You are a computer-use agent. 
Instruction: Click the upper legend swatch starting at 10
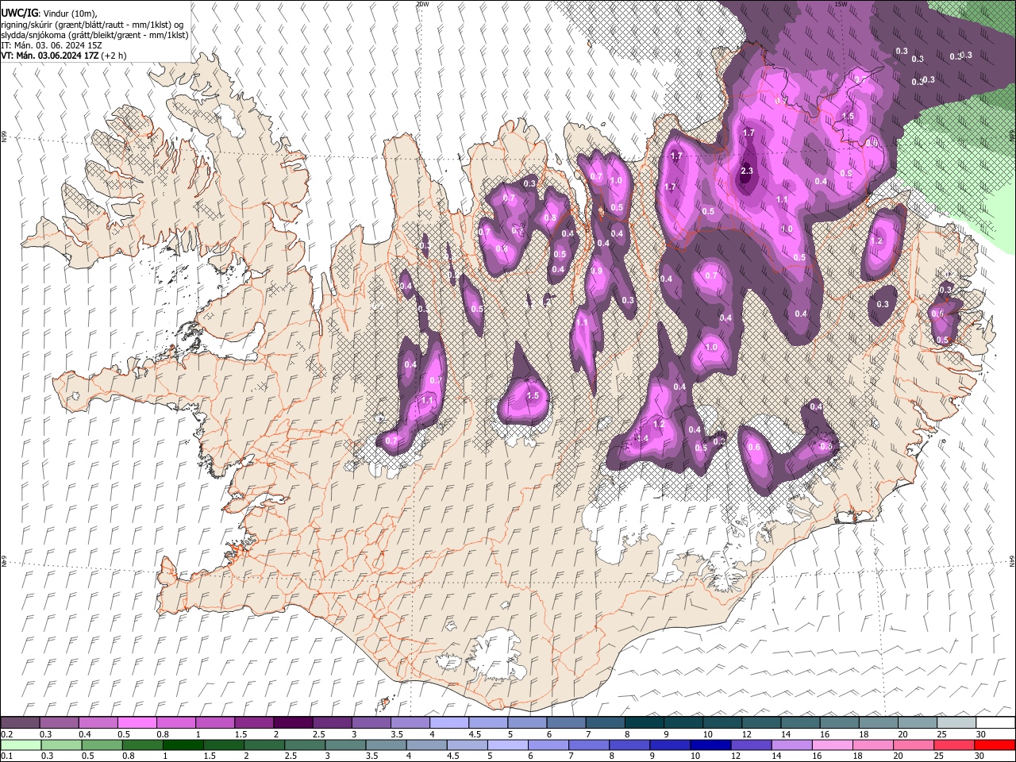coord(722,722)
